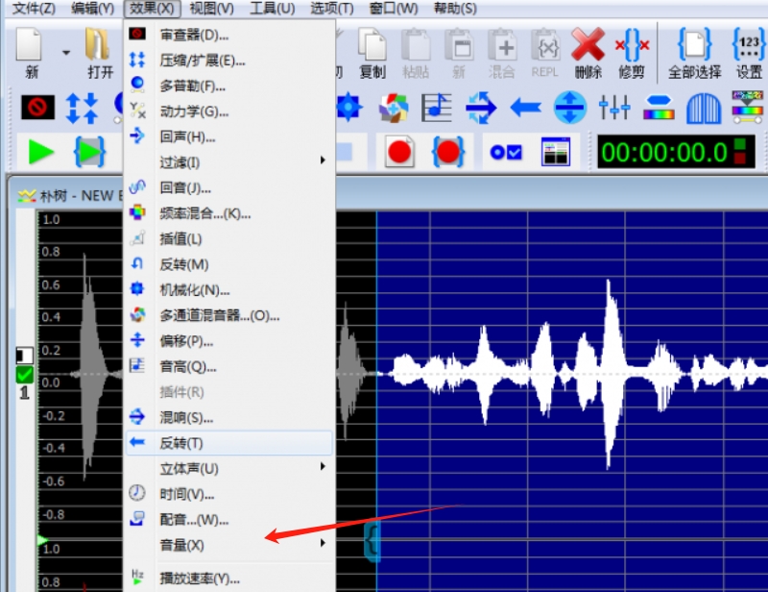Click the reverb toolbar icon

[481, 108]
